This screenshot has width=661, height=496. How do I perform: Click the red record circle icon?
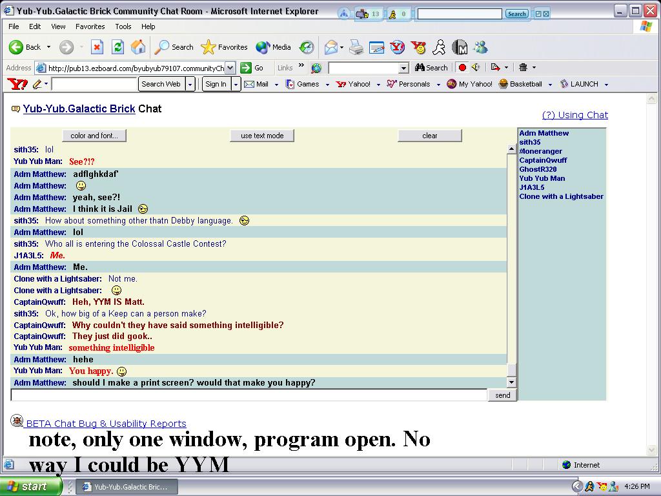tap(462, 67)
